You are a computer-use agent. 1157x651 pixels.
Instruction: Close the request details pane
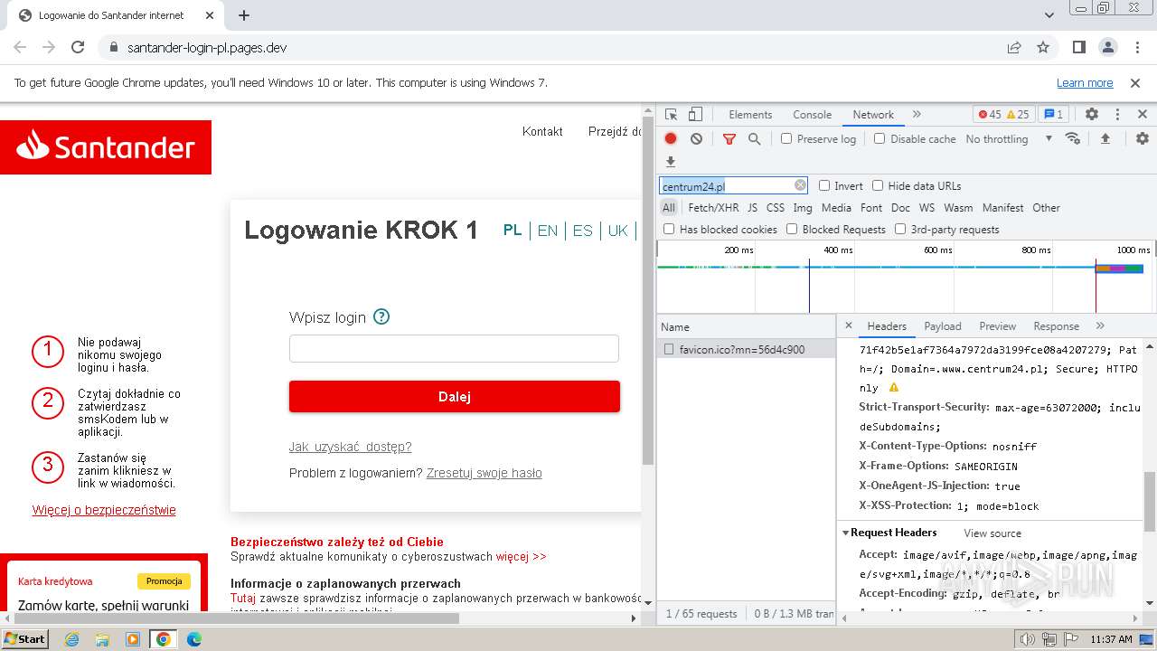click(x=848, y=325)
